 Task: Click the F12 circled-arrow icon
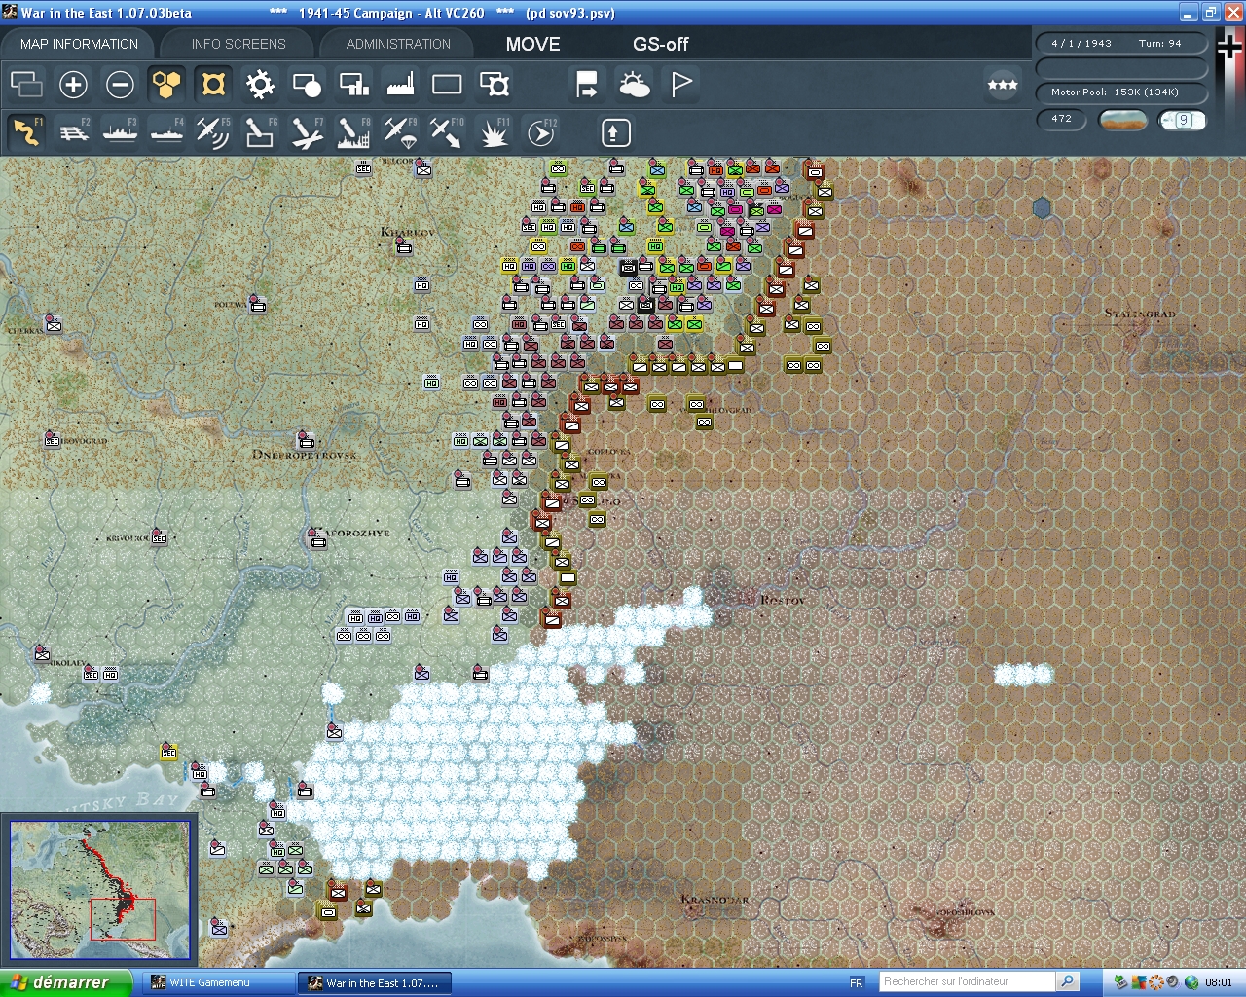[541, 132]
